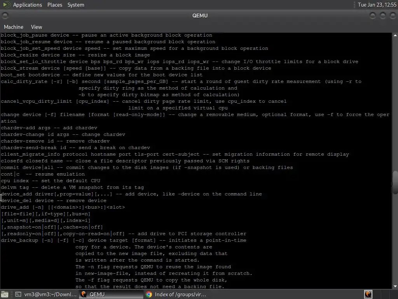Click the 'block_stream device' line
398x299 pixels.
(x=136, y=68)
